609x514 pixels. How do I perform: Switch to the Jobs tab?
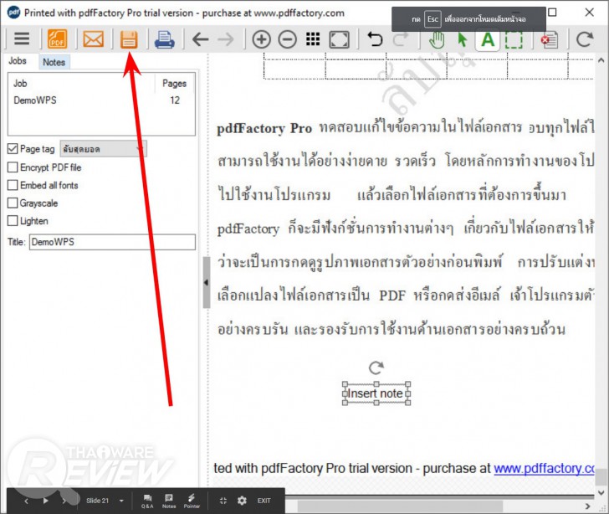click(x=18, y=61)
